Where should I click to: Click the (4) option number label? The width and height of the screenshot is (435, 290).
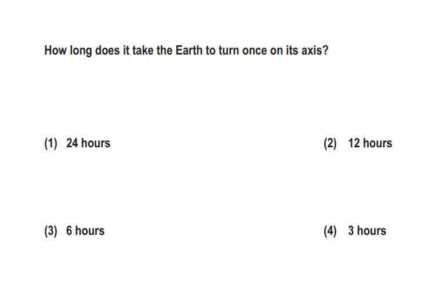[x=330, y=231]
